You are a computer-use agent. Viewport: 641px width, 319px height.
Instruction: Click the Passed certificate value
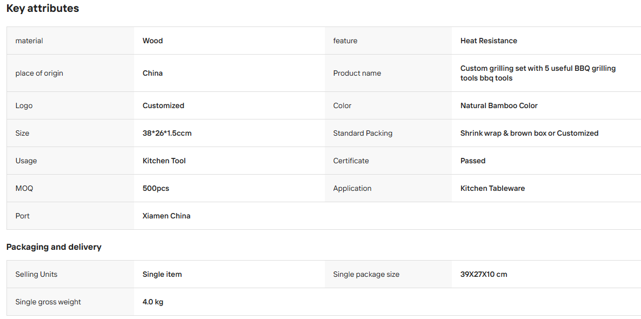[x=472, y=161]
